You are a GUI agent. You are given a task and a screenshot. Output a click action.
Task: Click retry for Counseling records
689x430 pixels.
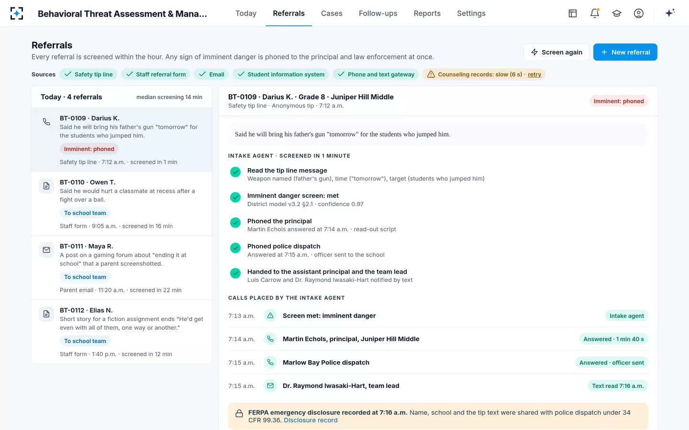coord(534,75)
